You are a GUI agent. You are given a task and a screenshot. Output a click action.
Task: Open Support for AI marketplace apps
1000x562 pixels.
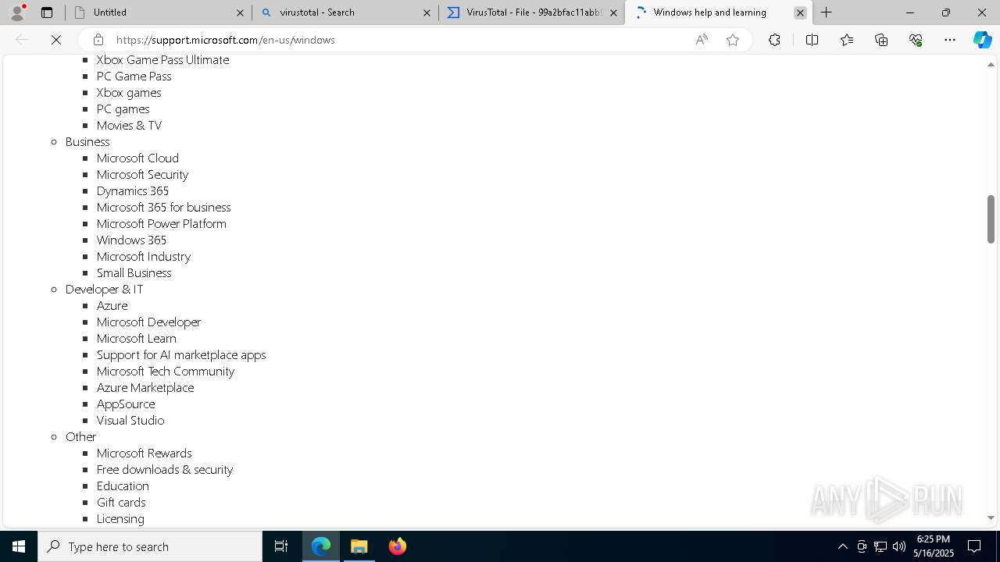[x=181, y=355]
